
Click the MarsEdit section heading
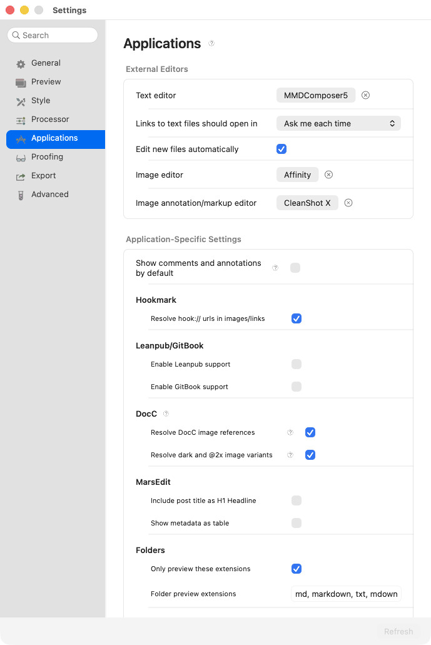click(x=153, y=482)
